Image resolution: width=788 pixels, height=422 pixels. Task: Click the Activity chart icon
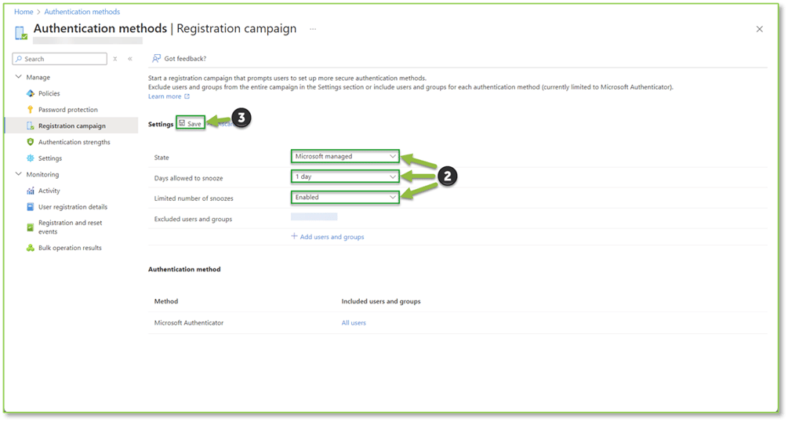point(30,191)
